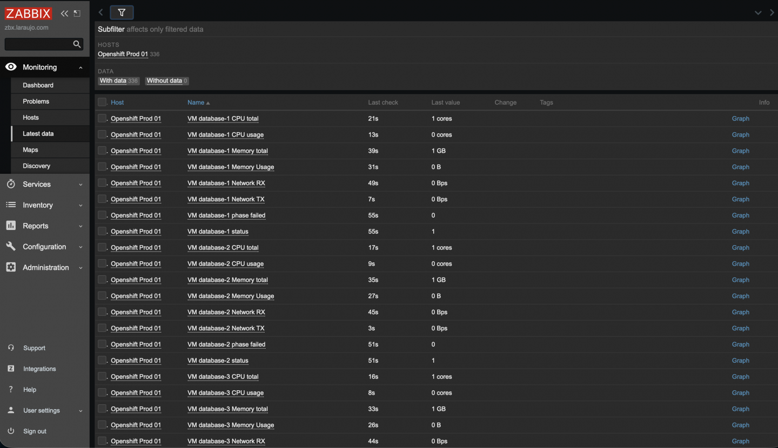The height and width of the screenshot is (448, 778).
Task: Check VM database-2 phase failed row
Action: click(x=102, y=344)
